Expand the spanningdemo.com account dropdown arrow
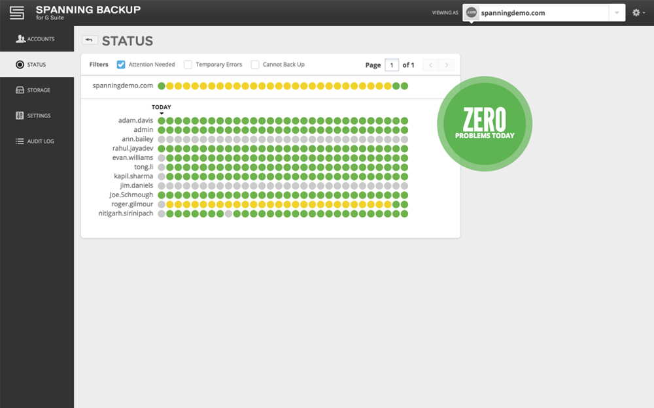Screen dimensions: 654x408 617,12
